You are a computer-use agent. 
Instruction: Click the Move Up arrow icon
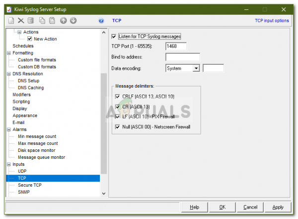point(63,20)
